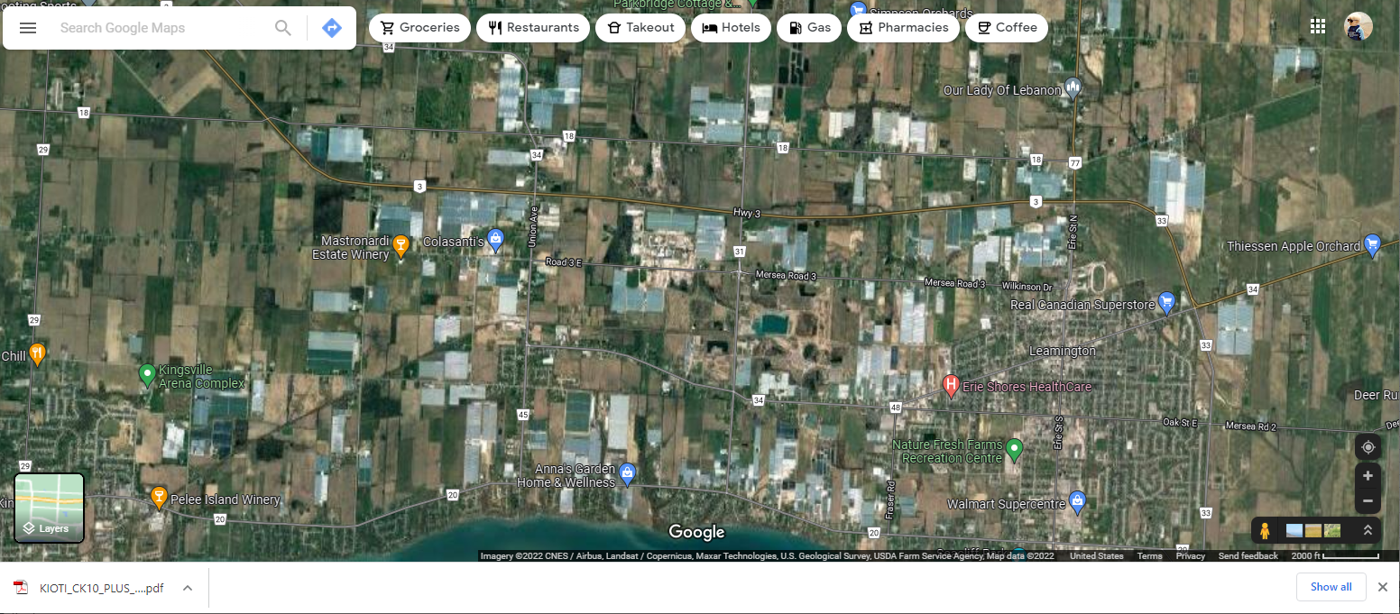Open the Terms link

[x=1149, y=556]
